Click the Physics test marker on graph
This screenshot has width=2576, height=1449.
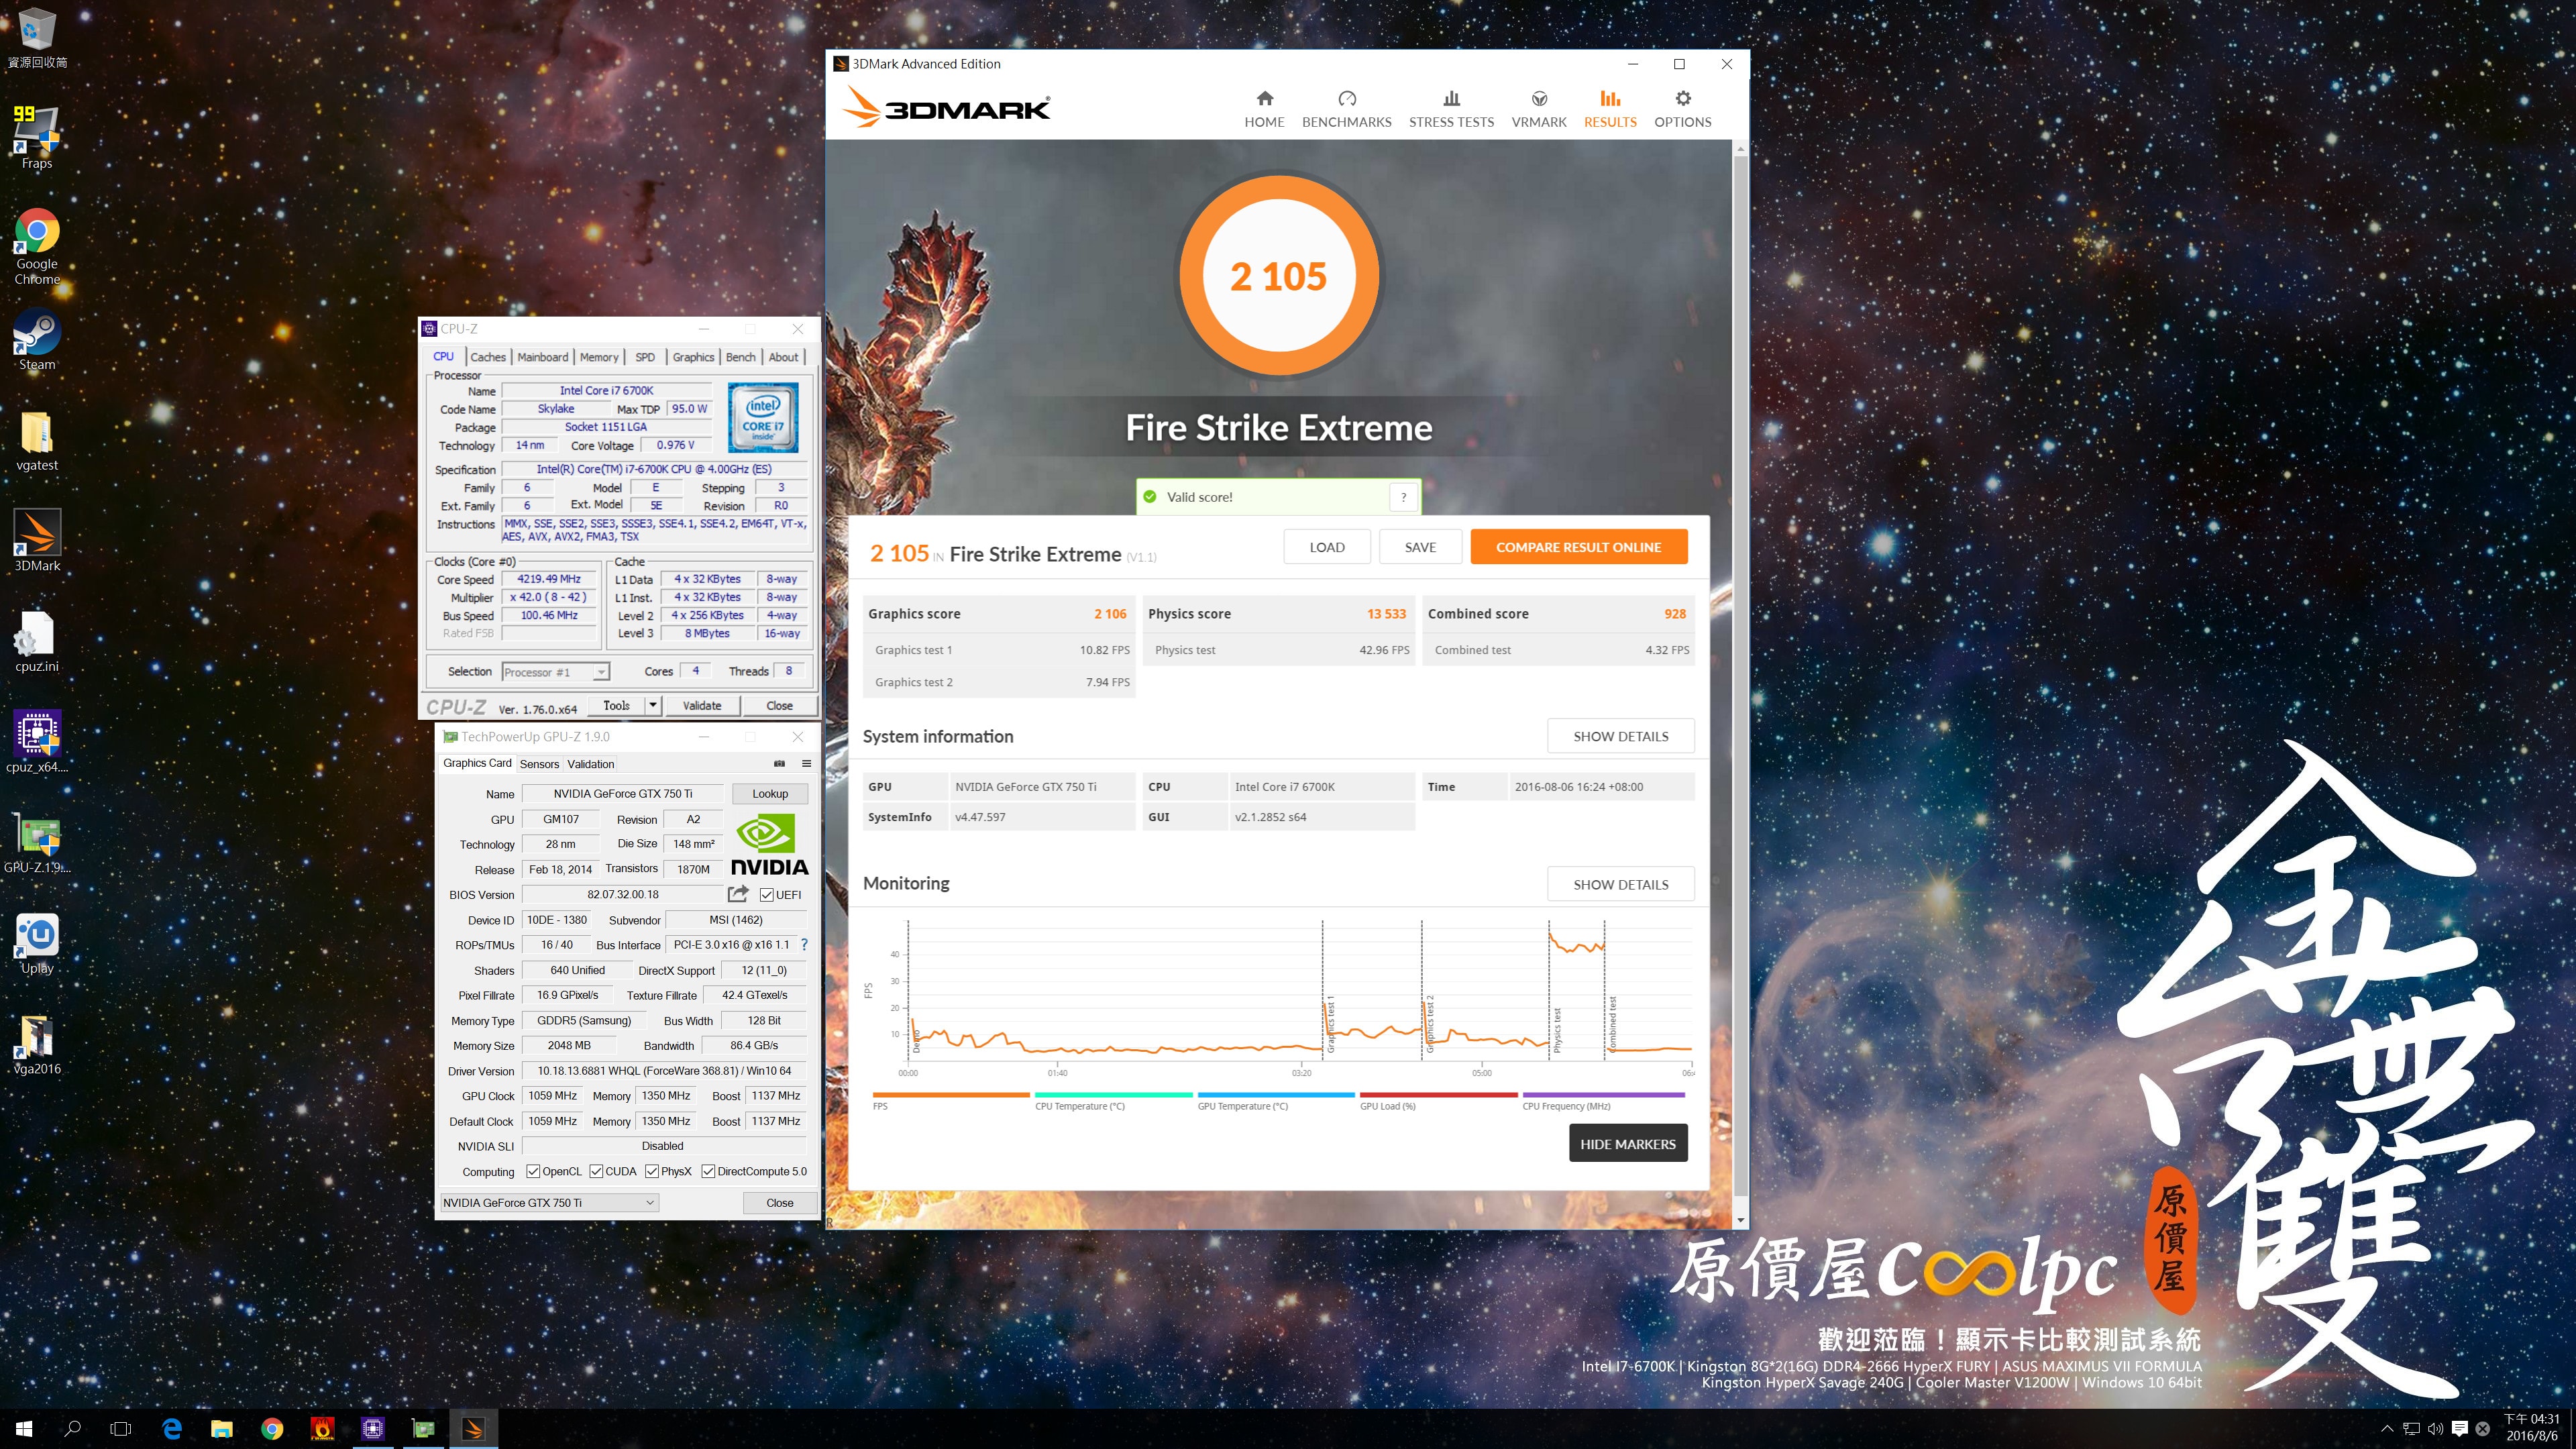tap(1556, 1030)
